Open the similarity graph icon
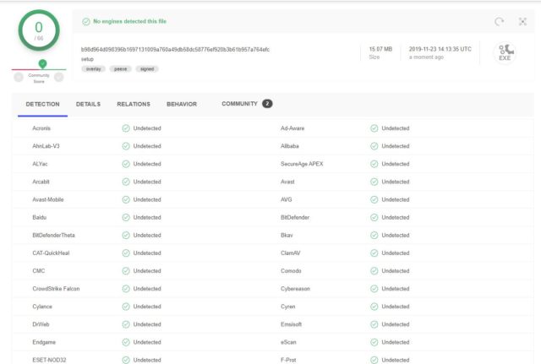The image size is (541, 364). [522, 22]
